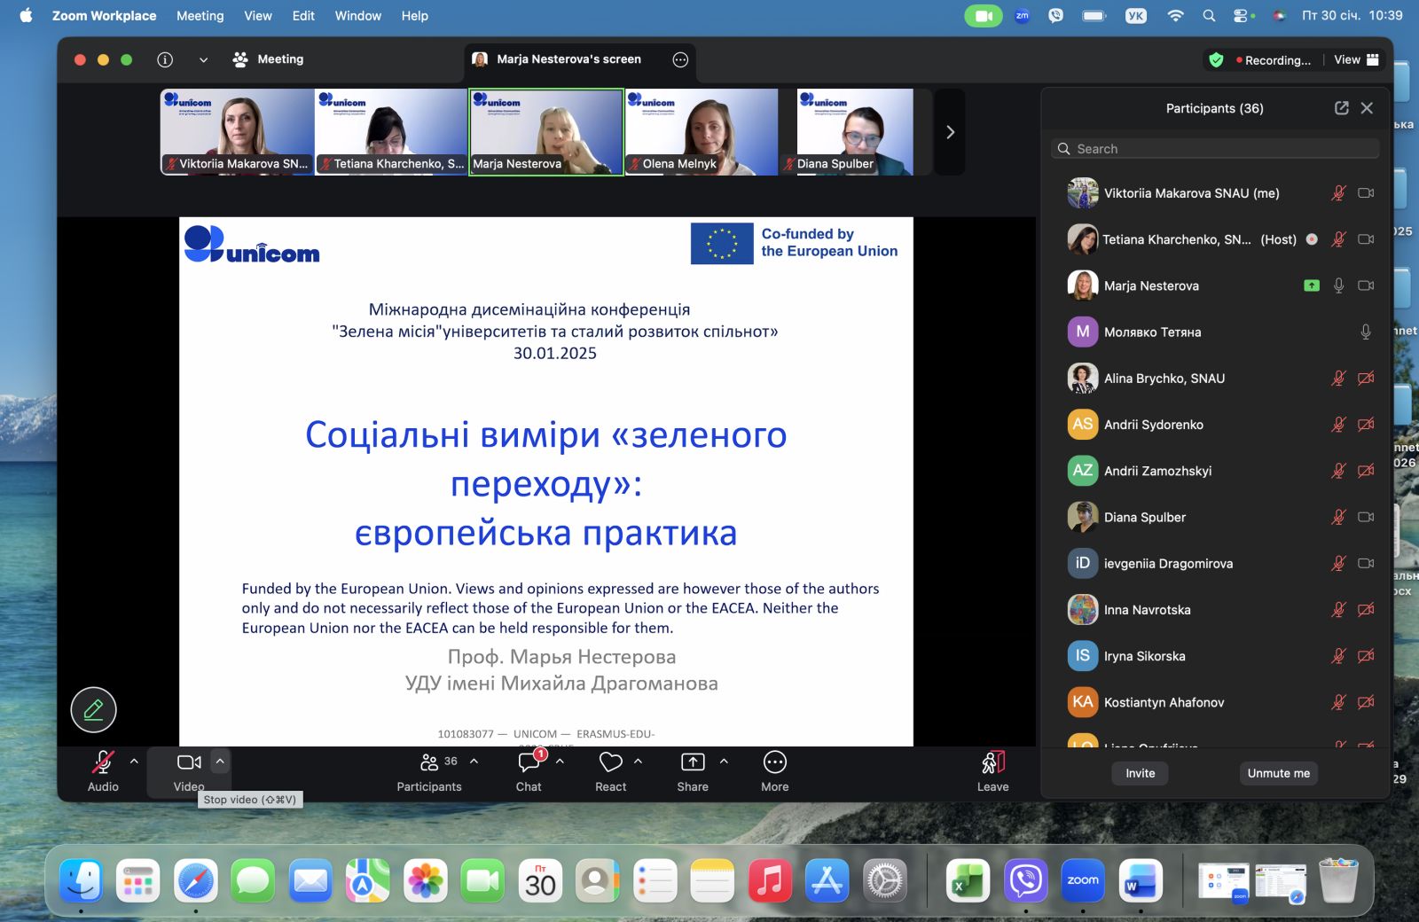Expand the audio options chevron
This screenshot has height=922, width=1419.
(134, 762)
